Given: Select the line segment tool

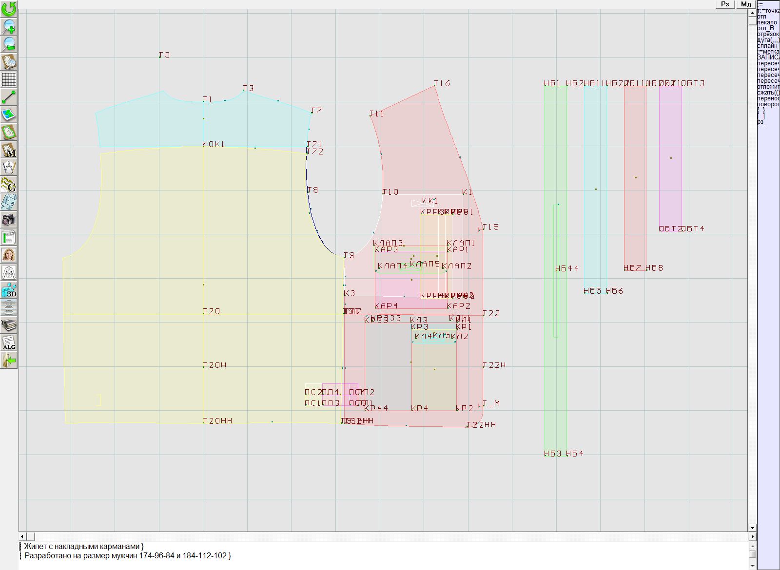Looking at the screenshot, I should (9, 96).
